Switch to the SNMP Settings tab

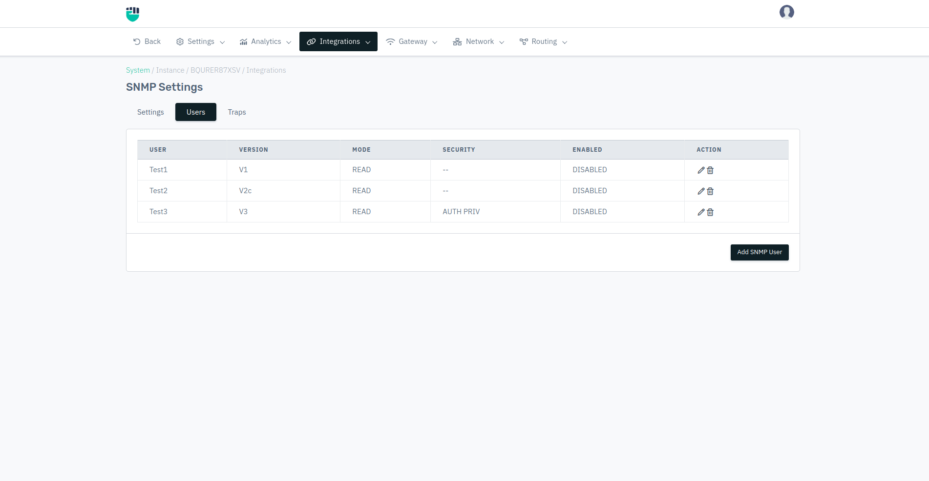(x=150, y=112)
